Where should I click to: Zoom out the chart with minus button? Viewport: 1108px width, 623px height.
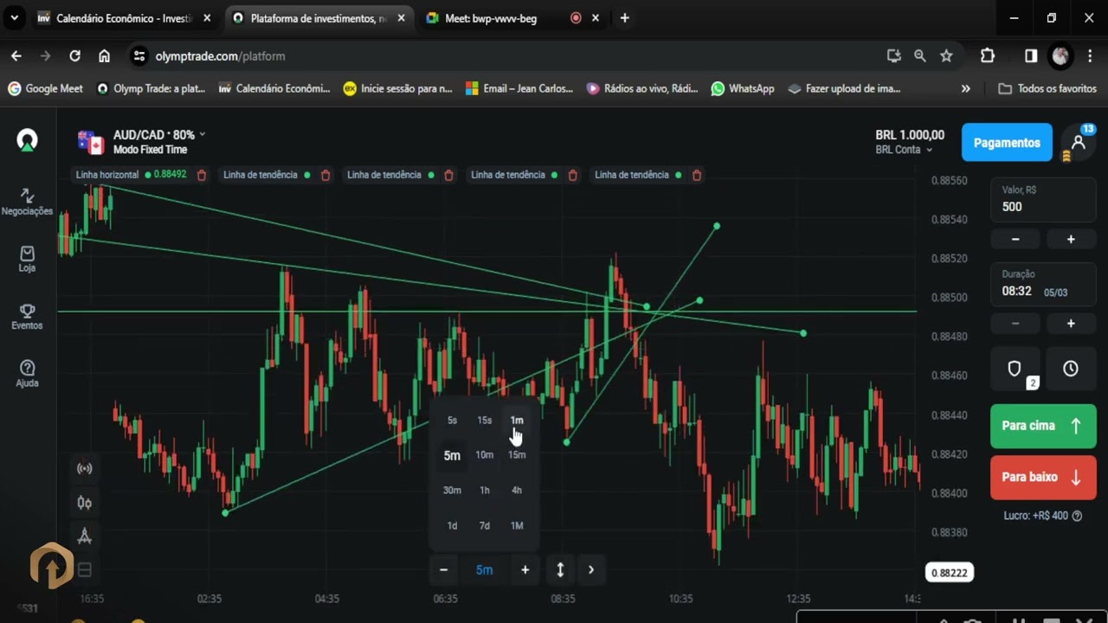(443, 569)
